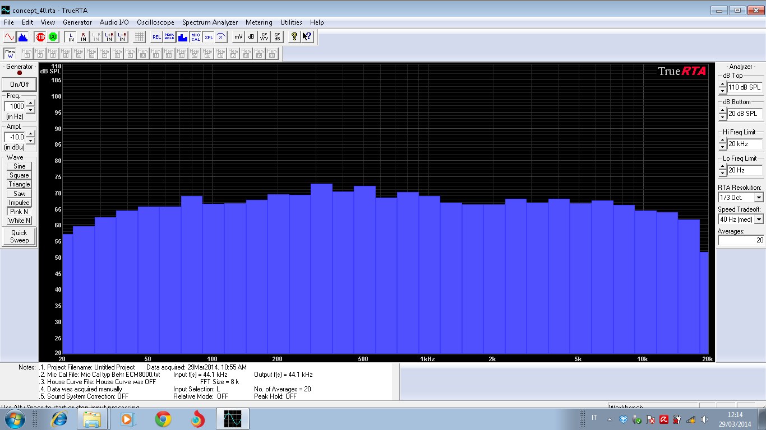Click the grid display toolbar icon
This screenshot has width=766, height=430.
click(x=140, y=37)
